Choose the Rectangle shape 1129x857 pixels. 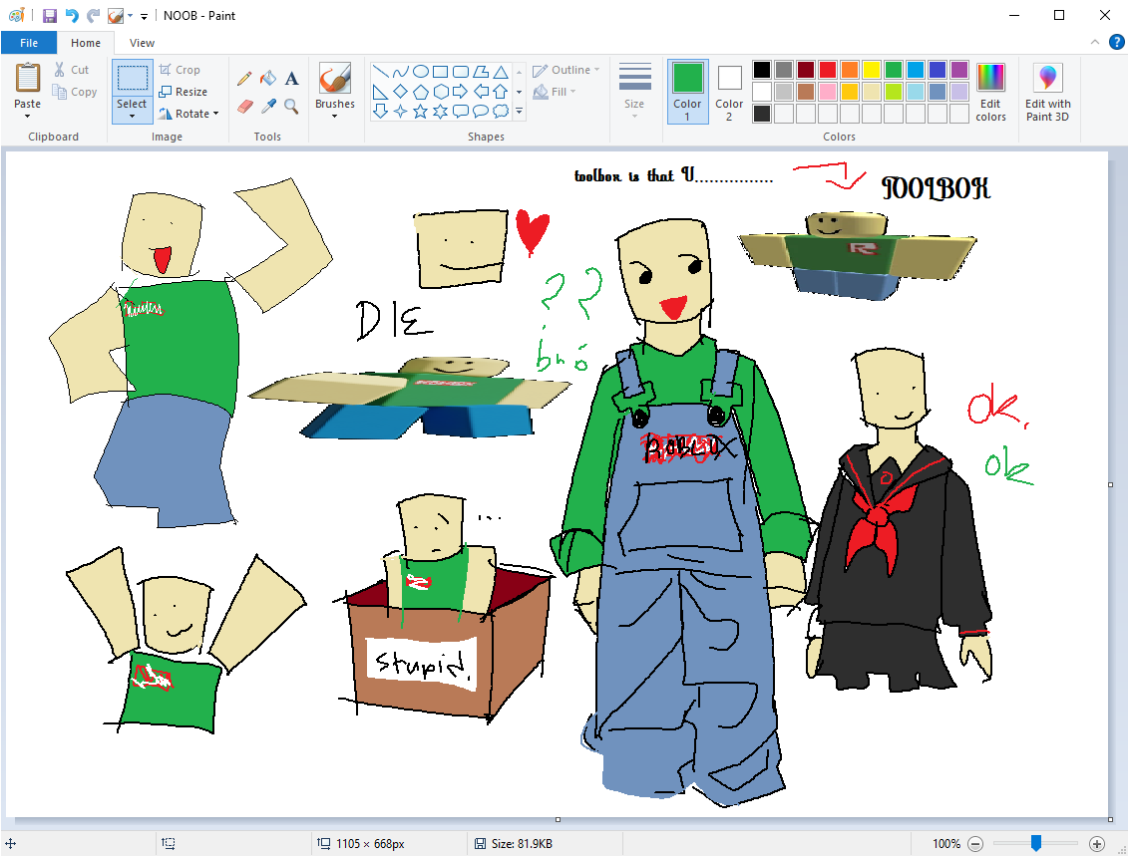[441, 71]
